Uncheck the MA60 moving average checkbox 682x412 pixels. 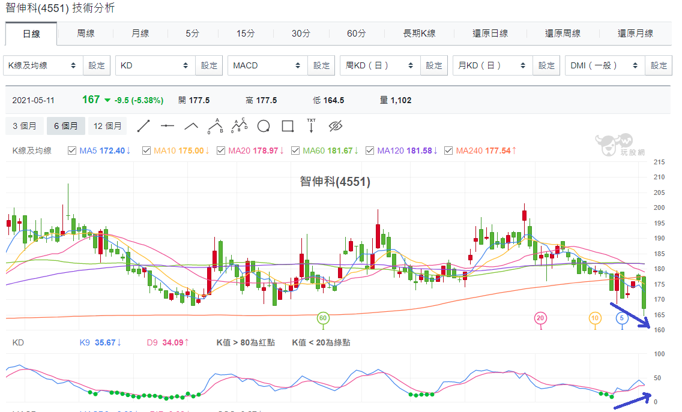click(295, 151)
